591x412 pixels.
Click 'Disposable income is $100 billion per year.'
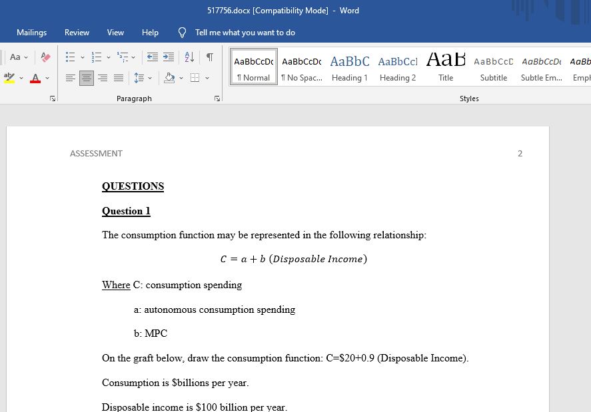[195, 407]
